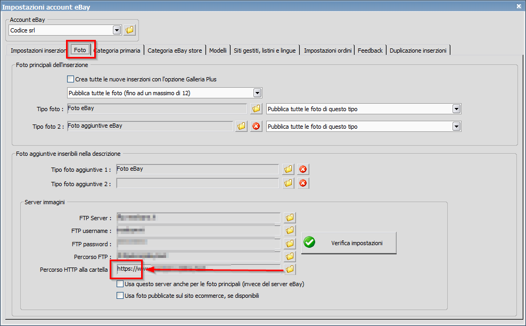Screen dimensions: 526x326
Task: Click the FTP Server input field
Action: pyautogui.click(x=199, y=218)
